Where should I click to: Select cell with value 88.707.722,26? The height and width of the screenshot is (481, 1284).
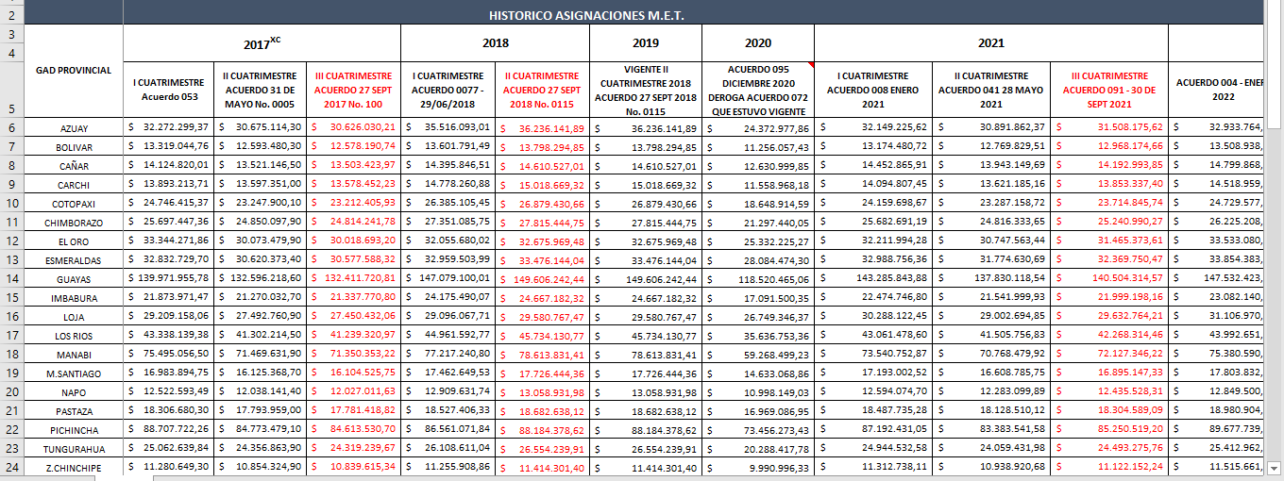coord(170,429)
